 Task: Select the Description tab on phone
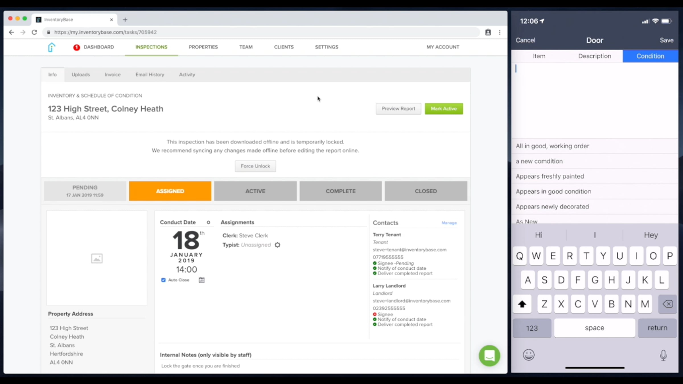[595, 56]
